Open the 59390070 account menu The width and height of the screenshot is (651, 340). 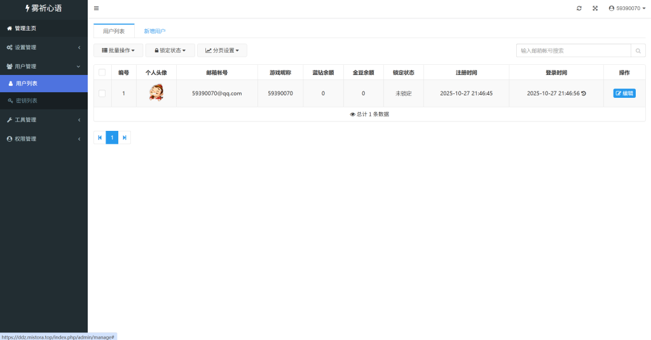click(x=627, y=8)
